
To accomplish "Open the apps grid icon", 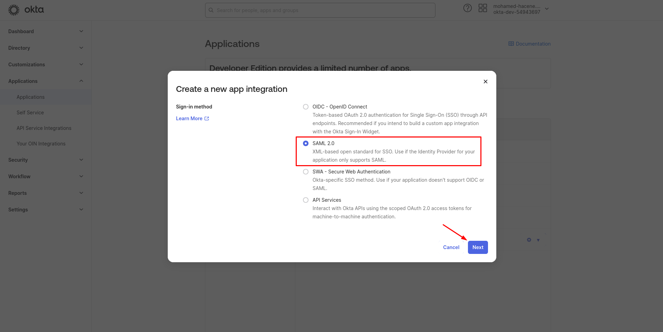I will click(482, 8).
